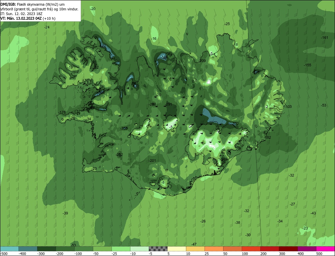This screenshot has width=335, height=256.
Task: Click the "-8" value near the south coast
Action: coord(163,182)
